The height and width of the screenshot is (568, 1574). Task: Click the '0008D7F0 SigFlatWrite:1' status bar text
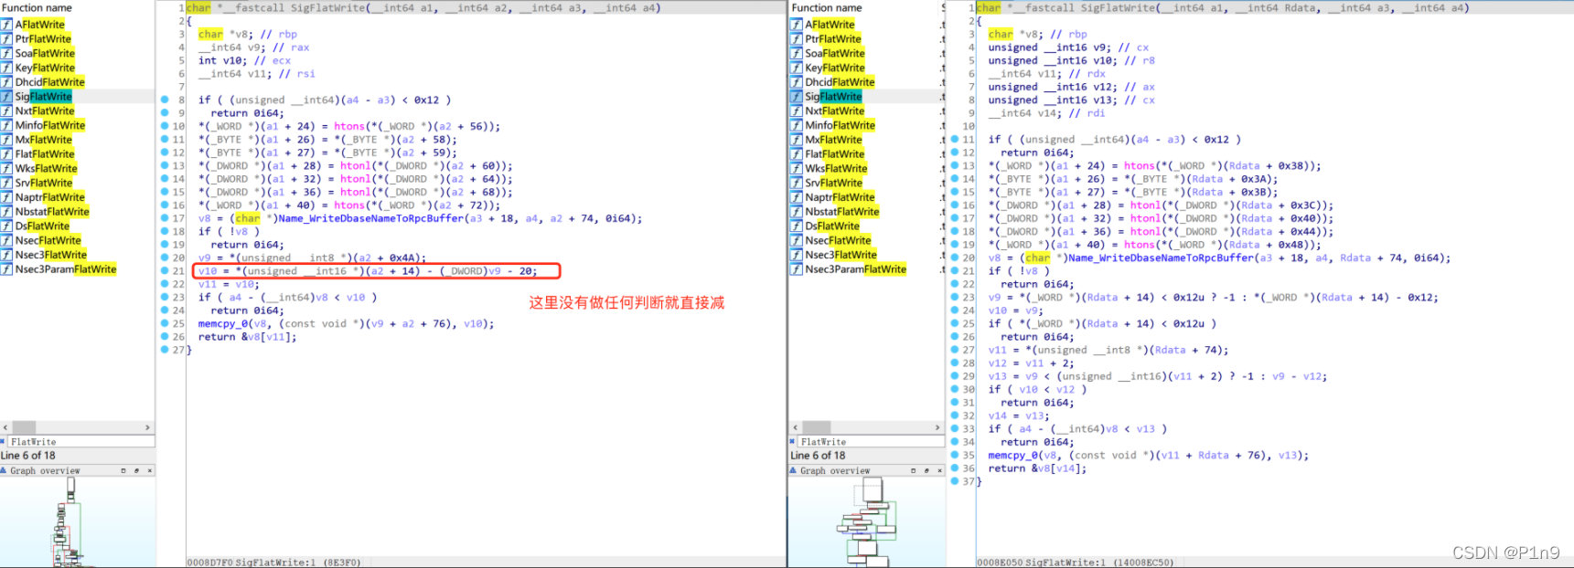(274, 563)
